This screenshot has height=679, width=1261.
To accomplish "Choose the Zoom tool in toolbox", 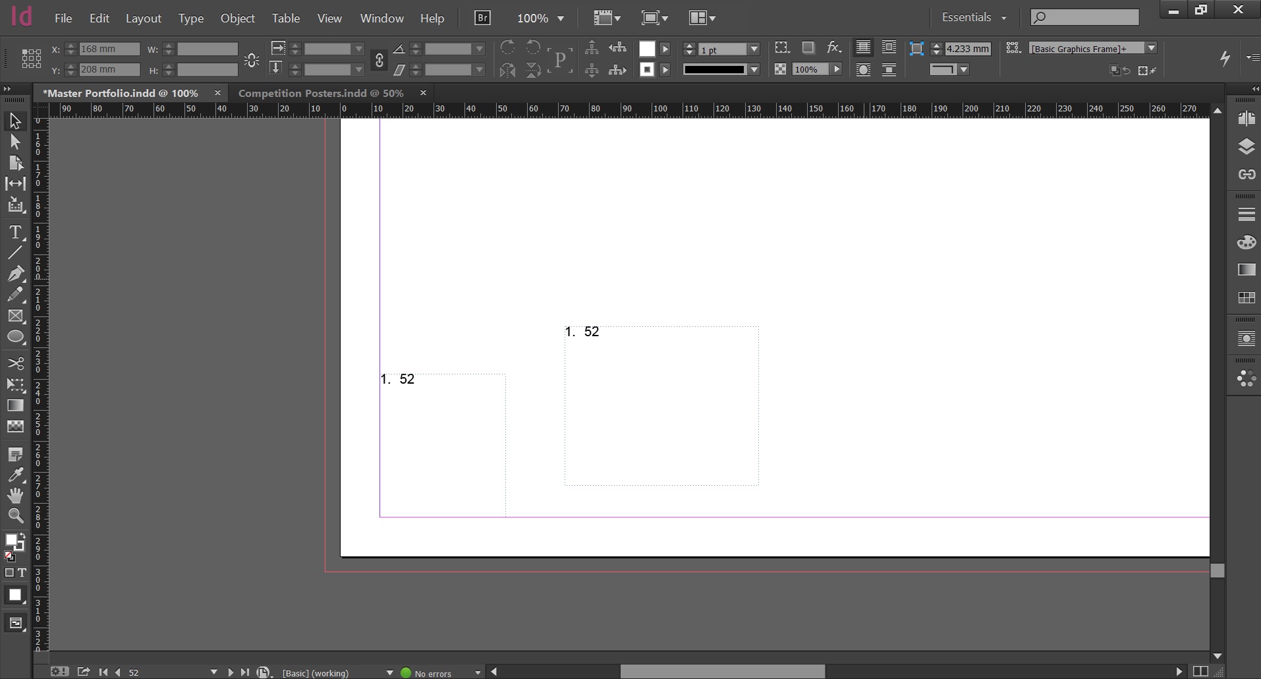I will tap(15, 516).
